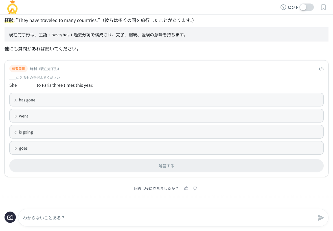The height and width of the screenshot is (231, 333).
Task: Click the gray grammar explanation box
Action: pyautogui.click(x=166, y=34)
